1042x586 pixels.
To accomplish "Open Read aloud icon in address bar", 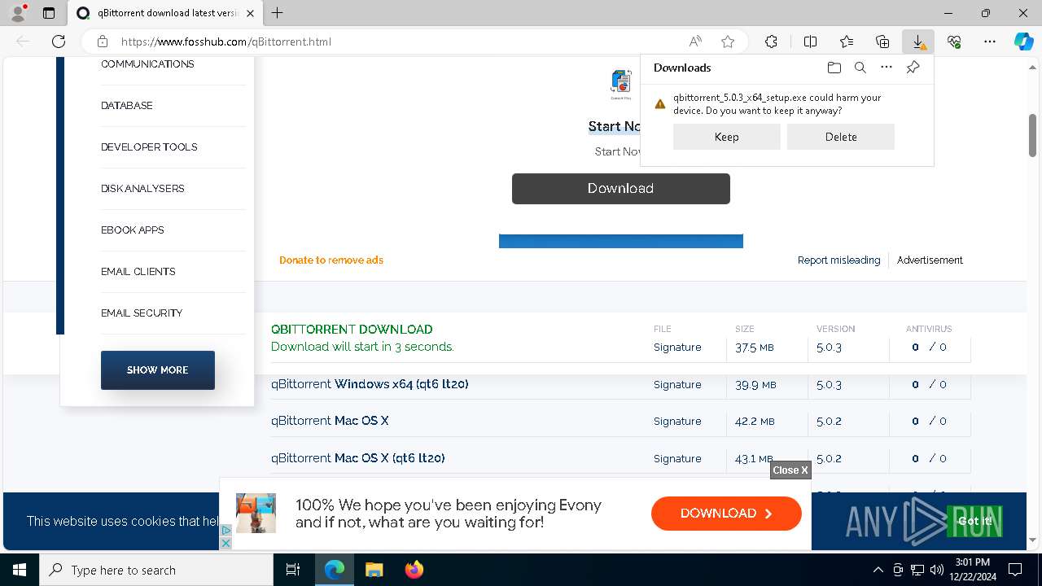I will point(695,42).
